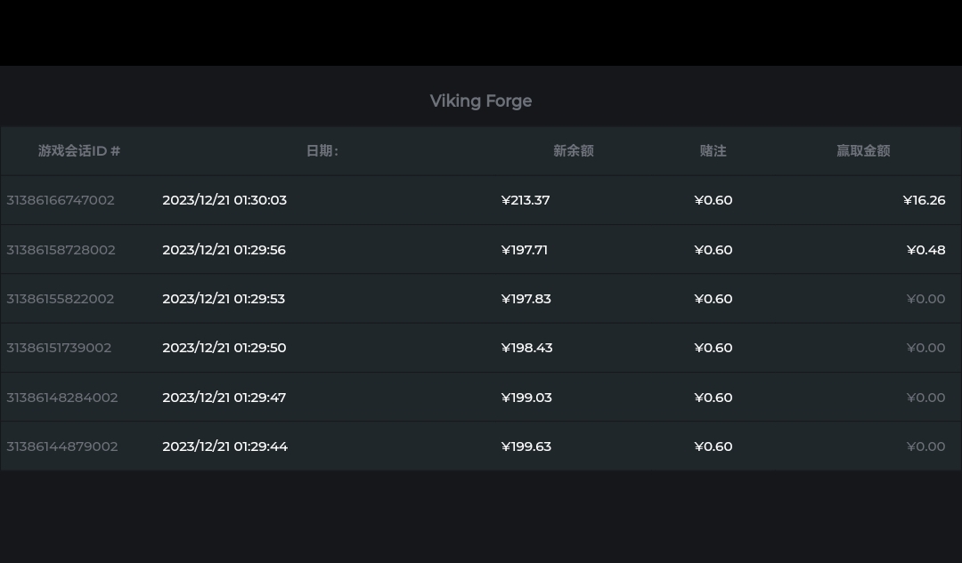Click the 新余额 column header
The image size is (962, 563).
coord(574,150)
